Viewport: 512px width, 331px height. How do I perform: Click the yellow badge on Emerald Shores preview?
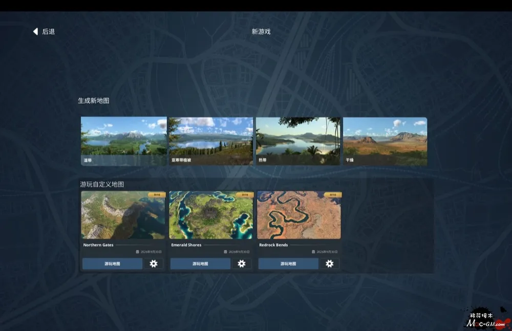click(245, 194)
